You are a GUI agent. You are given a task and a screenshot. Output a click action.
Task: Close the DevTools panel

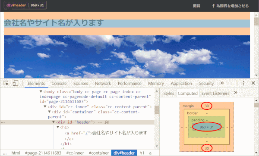(x=253, y=83)
